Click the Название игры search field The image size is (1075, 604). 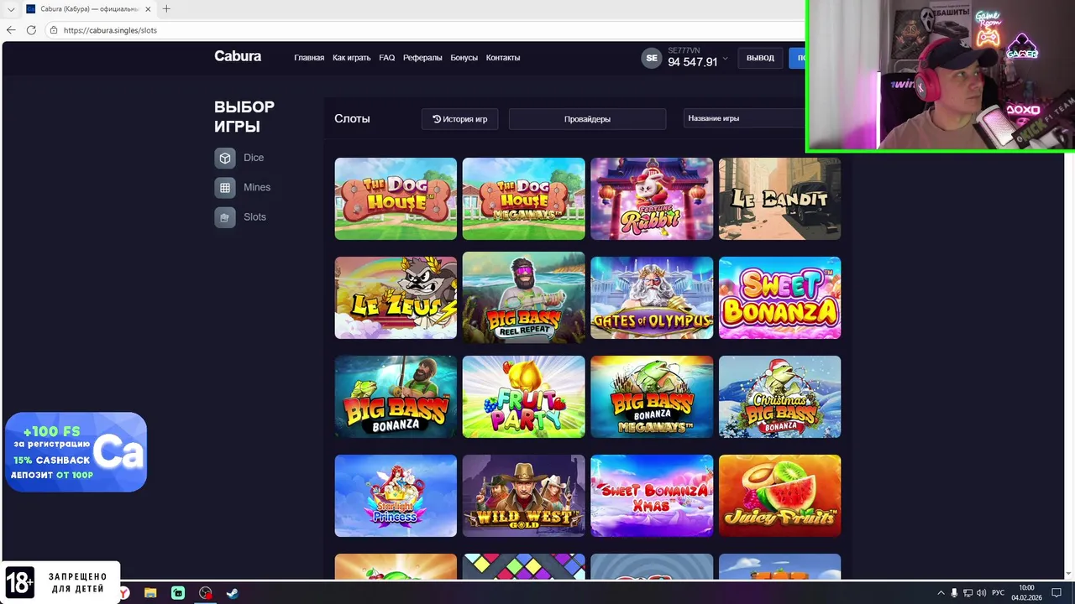tap(744, 119)
